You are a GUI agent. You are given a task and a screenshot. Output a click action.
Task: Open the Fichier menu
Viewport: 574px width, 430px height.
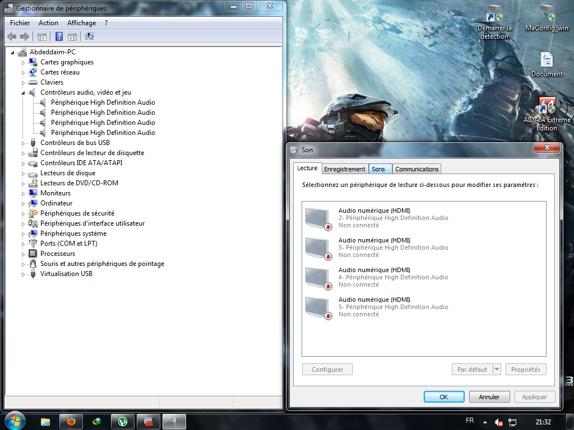(x=20, y=22)
